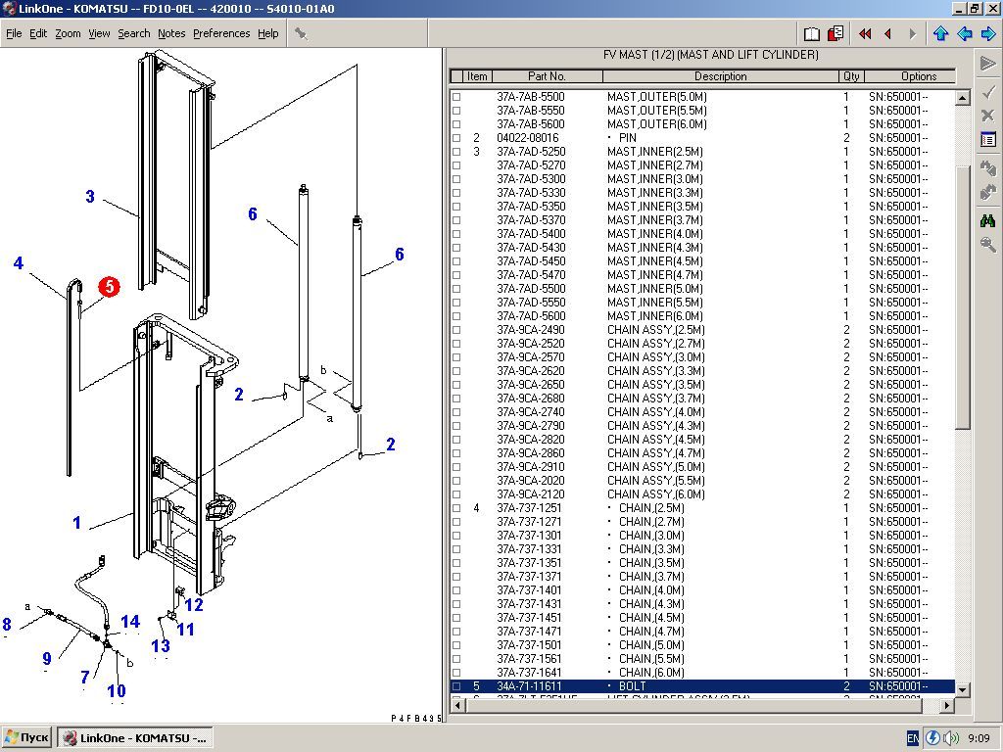The width and height of the screenshot is (1003, 752).
Task: Select the MAST,OUTER(6.0M) row
Action: click(x=702, y=124)
